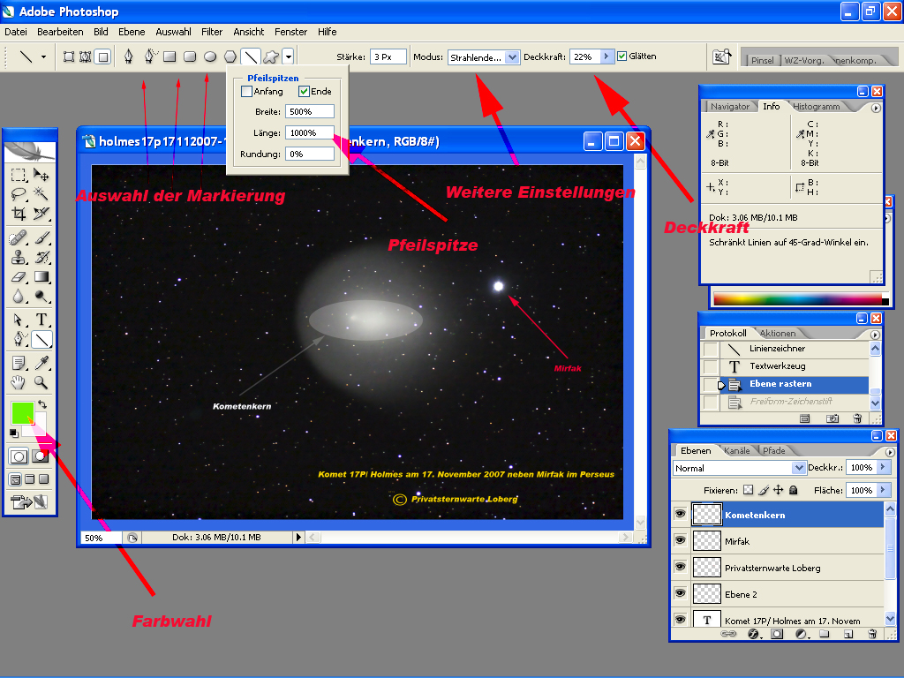Choose Rounded Rectangle in options bar

point(190,56)
